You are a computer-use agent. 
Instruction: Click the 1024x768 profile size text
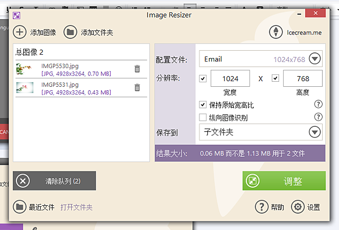[289, 59]
